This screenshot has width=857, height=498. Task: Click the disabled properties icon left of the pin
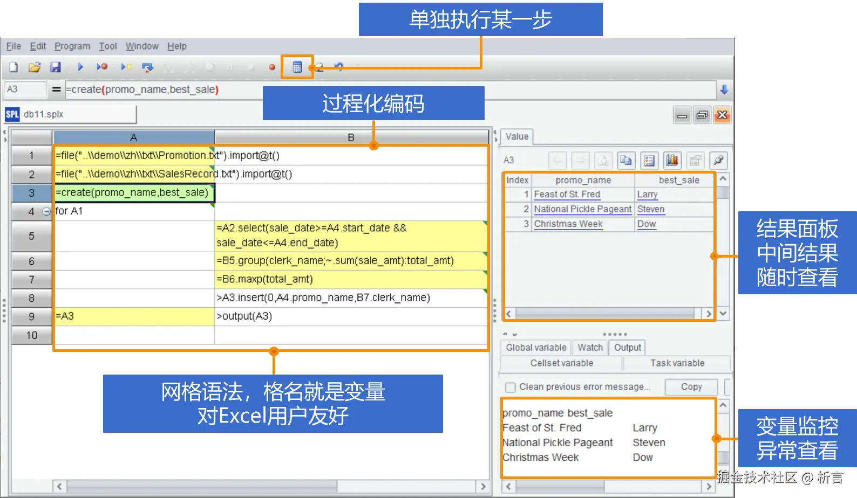(x=696, y=160)
